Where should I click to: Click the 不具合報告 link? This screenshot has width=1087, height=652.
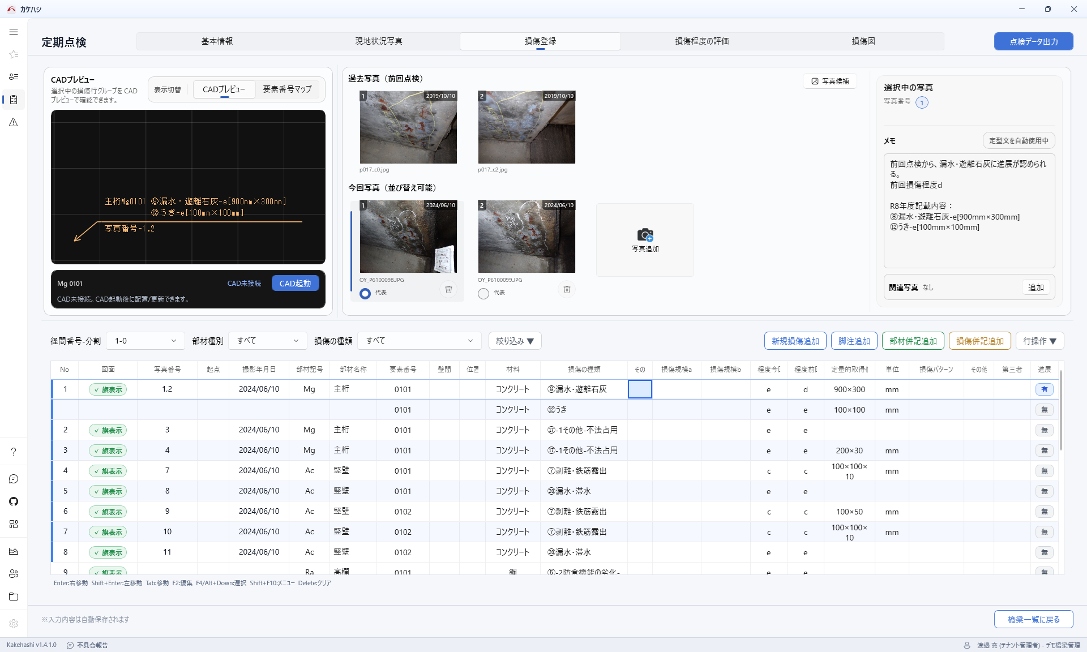[92, 645]
